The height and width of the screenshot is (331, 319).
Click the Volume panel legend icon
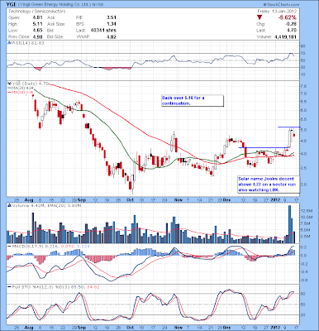(x=9, y=205)
